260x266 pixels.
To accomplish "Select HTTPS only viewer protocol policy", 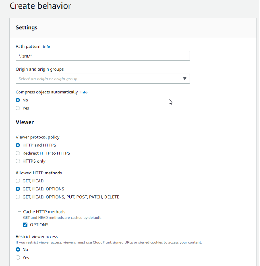I will pos(18,161).
